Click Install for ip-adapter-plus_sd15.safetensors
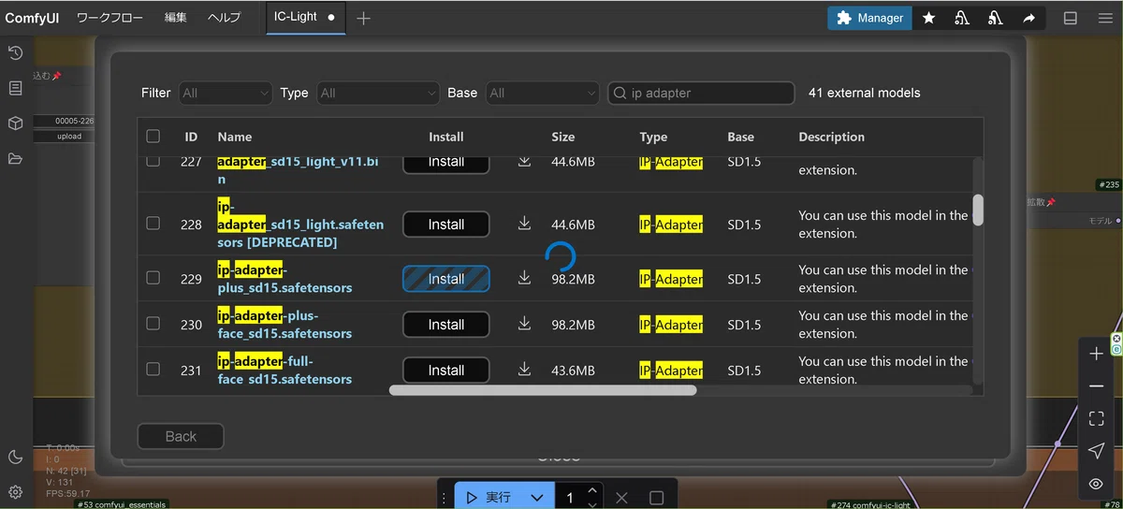This screenshot has width=1123, height=509. point(446,279)
